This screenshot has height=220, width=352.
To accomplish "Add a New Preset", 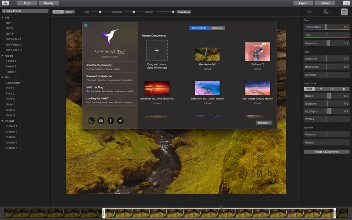I will coord(25,11).
